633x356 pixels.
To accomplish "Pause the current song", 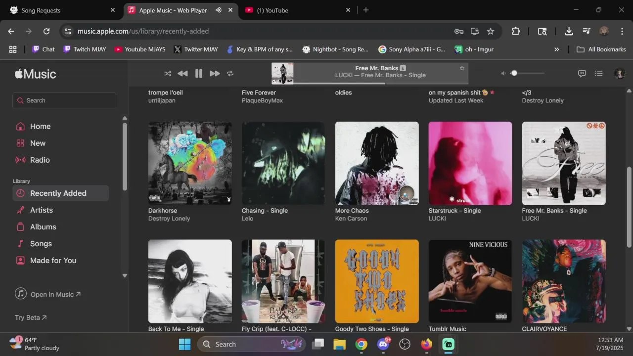I will (199, 73).
